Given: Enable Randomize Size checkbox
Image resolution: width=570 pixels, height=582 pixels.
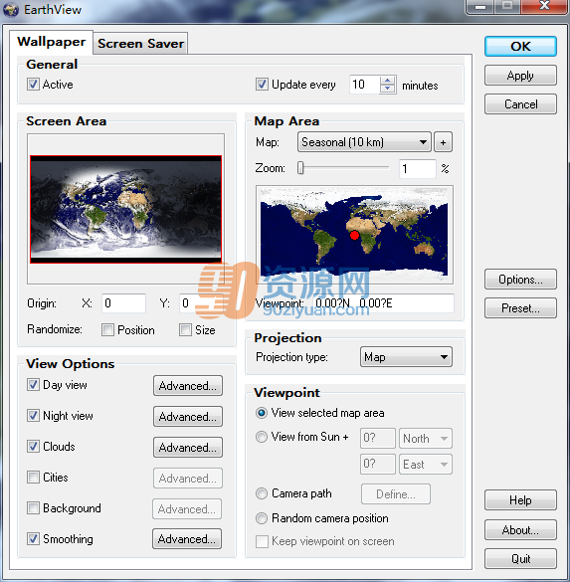Looking at the screenshot, I should point(185,330).
